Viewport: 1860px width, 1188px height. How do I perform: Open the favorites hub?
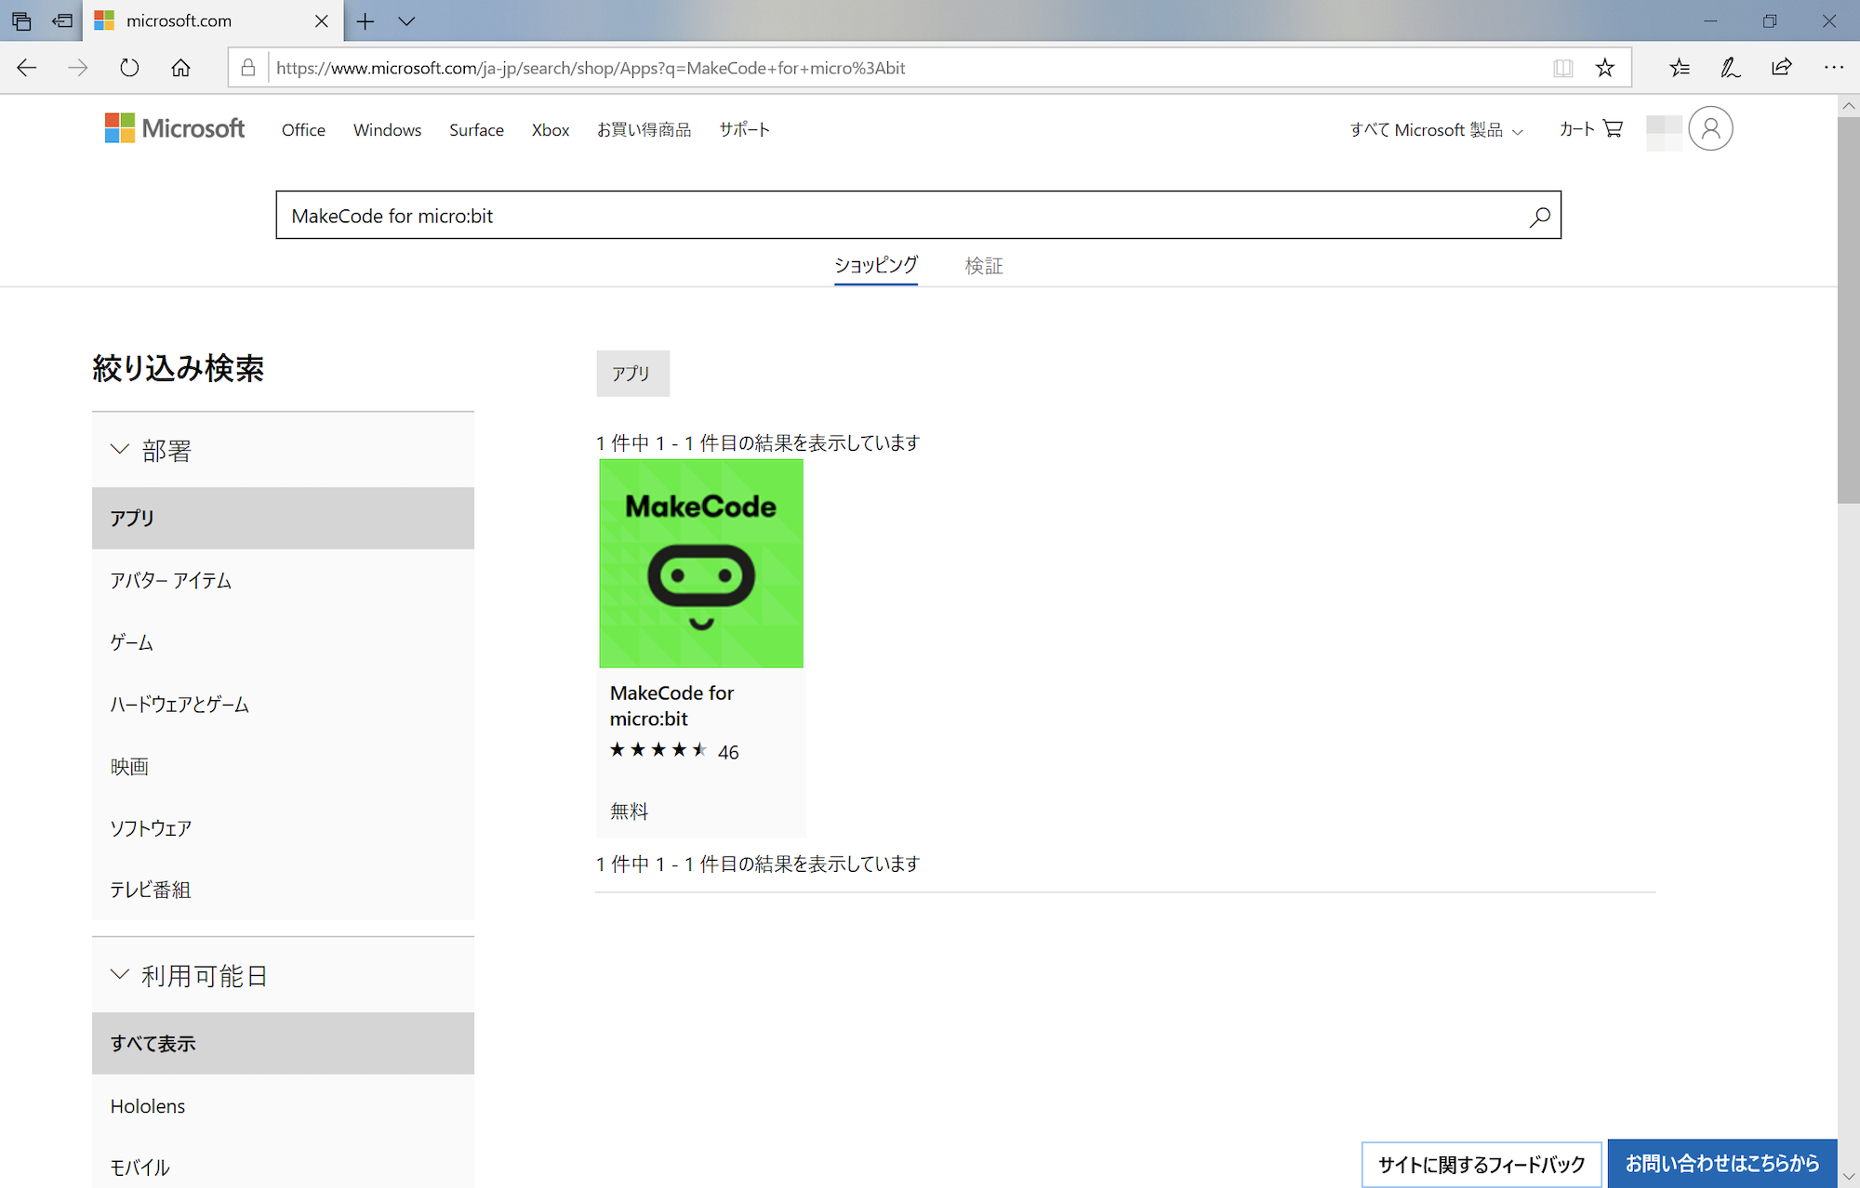click(x=1680, y=68)
